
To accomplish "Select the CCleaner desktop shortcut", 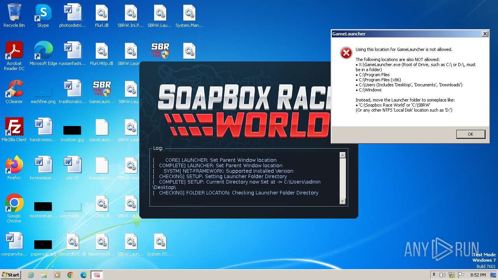I will [14, 92].
